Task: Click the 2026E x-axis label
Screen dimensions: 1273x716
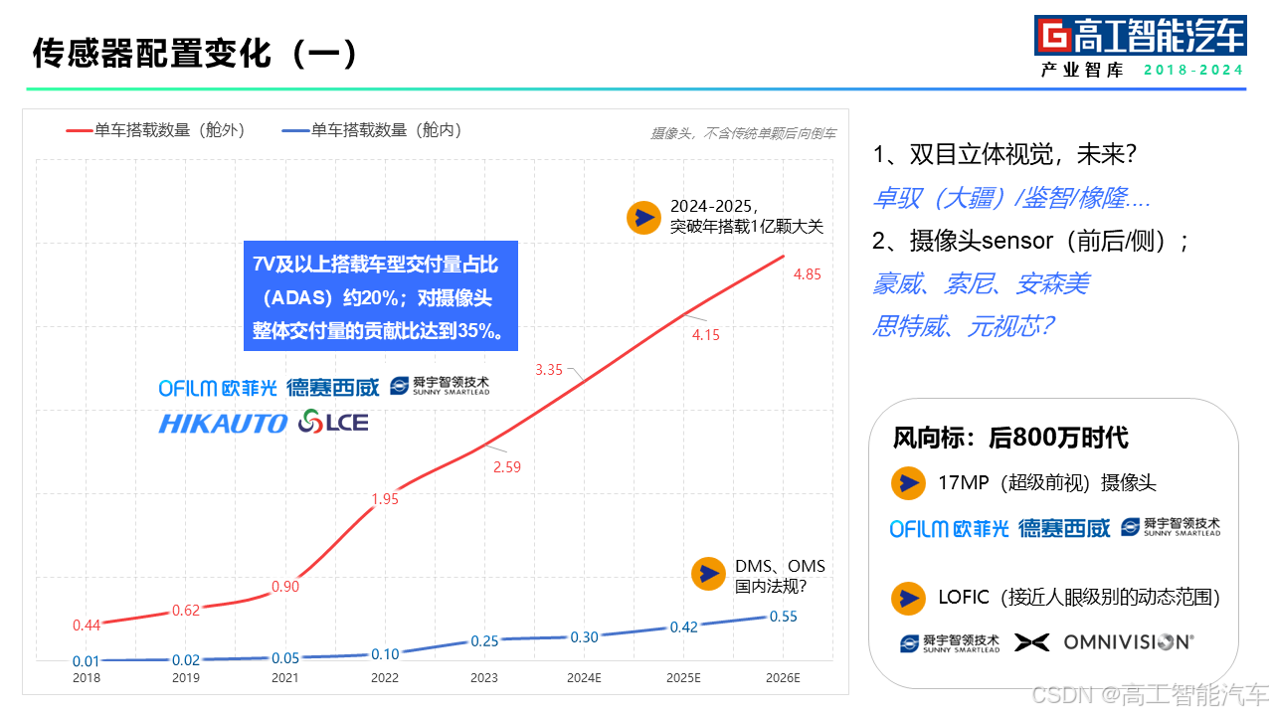Action: (784, 678)
